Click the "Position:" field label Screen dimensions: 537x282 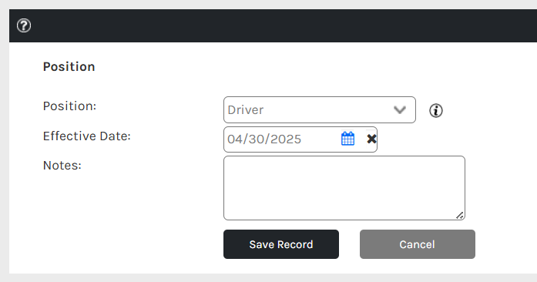tap(69, 106)
